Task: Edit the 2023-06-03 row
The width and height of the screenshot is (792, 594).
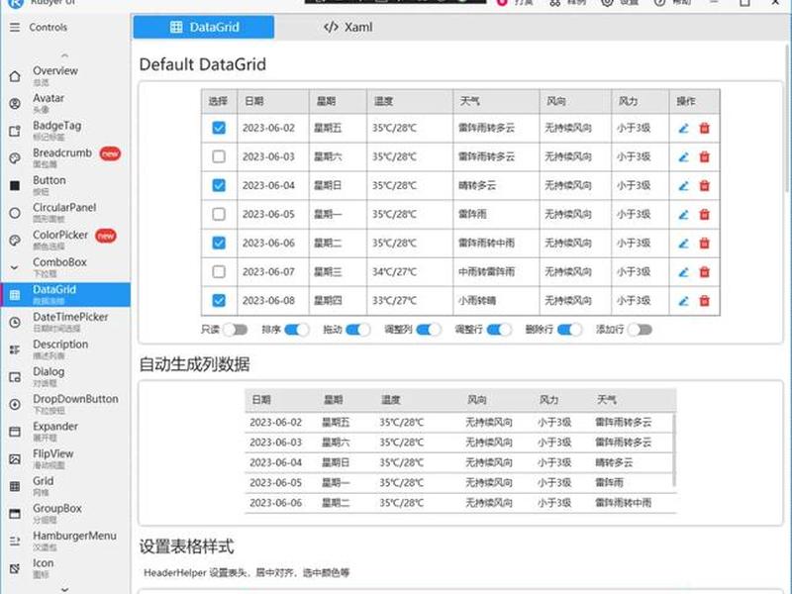Action: [x=683, y=157]
